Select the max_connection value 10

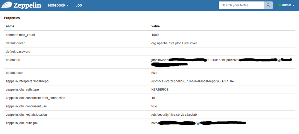(153, 98)
